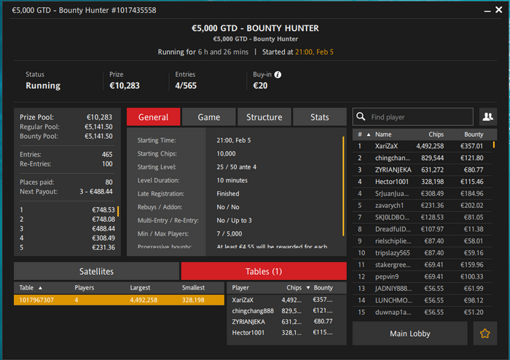Select SrJuanJua... in ranking list

coord(422,193)
